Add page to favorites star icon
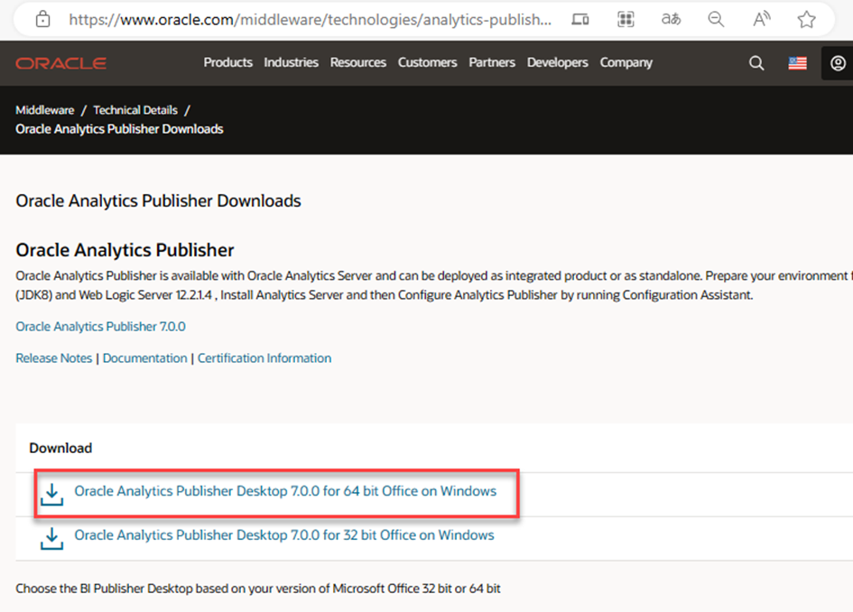The image size is (853, 612). coord(806,20)
